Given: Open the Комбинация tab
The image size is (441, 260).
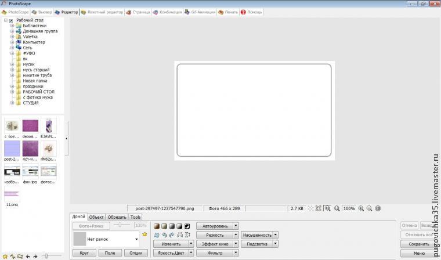Looking at the screenshot, I should click(x=167, y=12).
